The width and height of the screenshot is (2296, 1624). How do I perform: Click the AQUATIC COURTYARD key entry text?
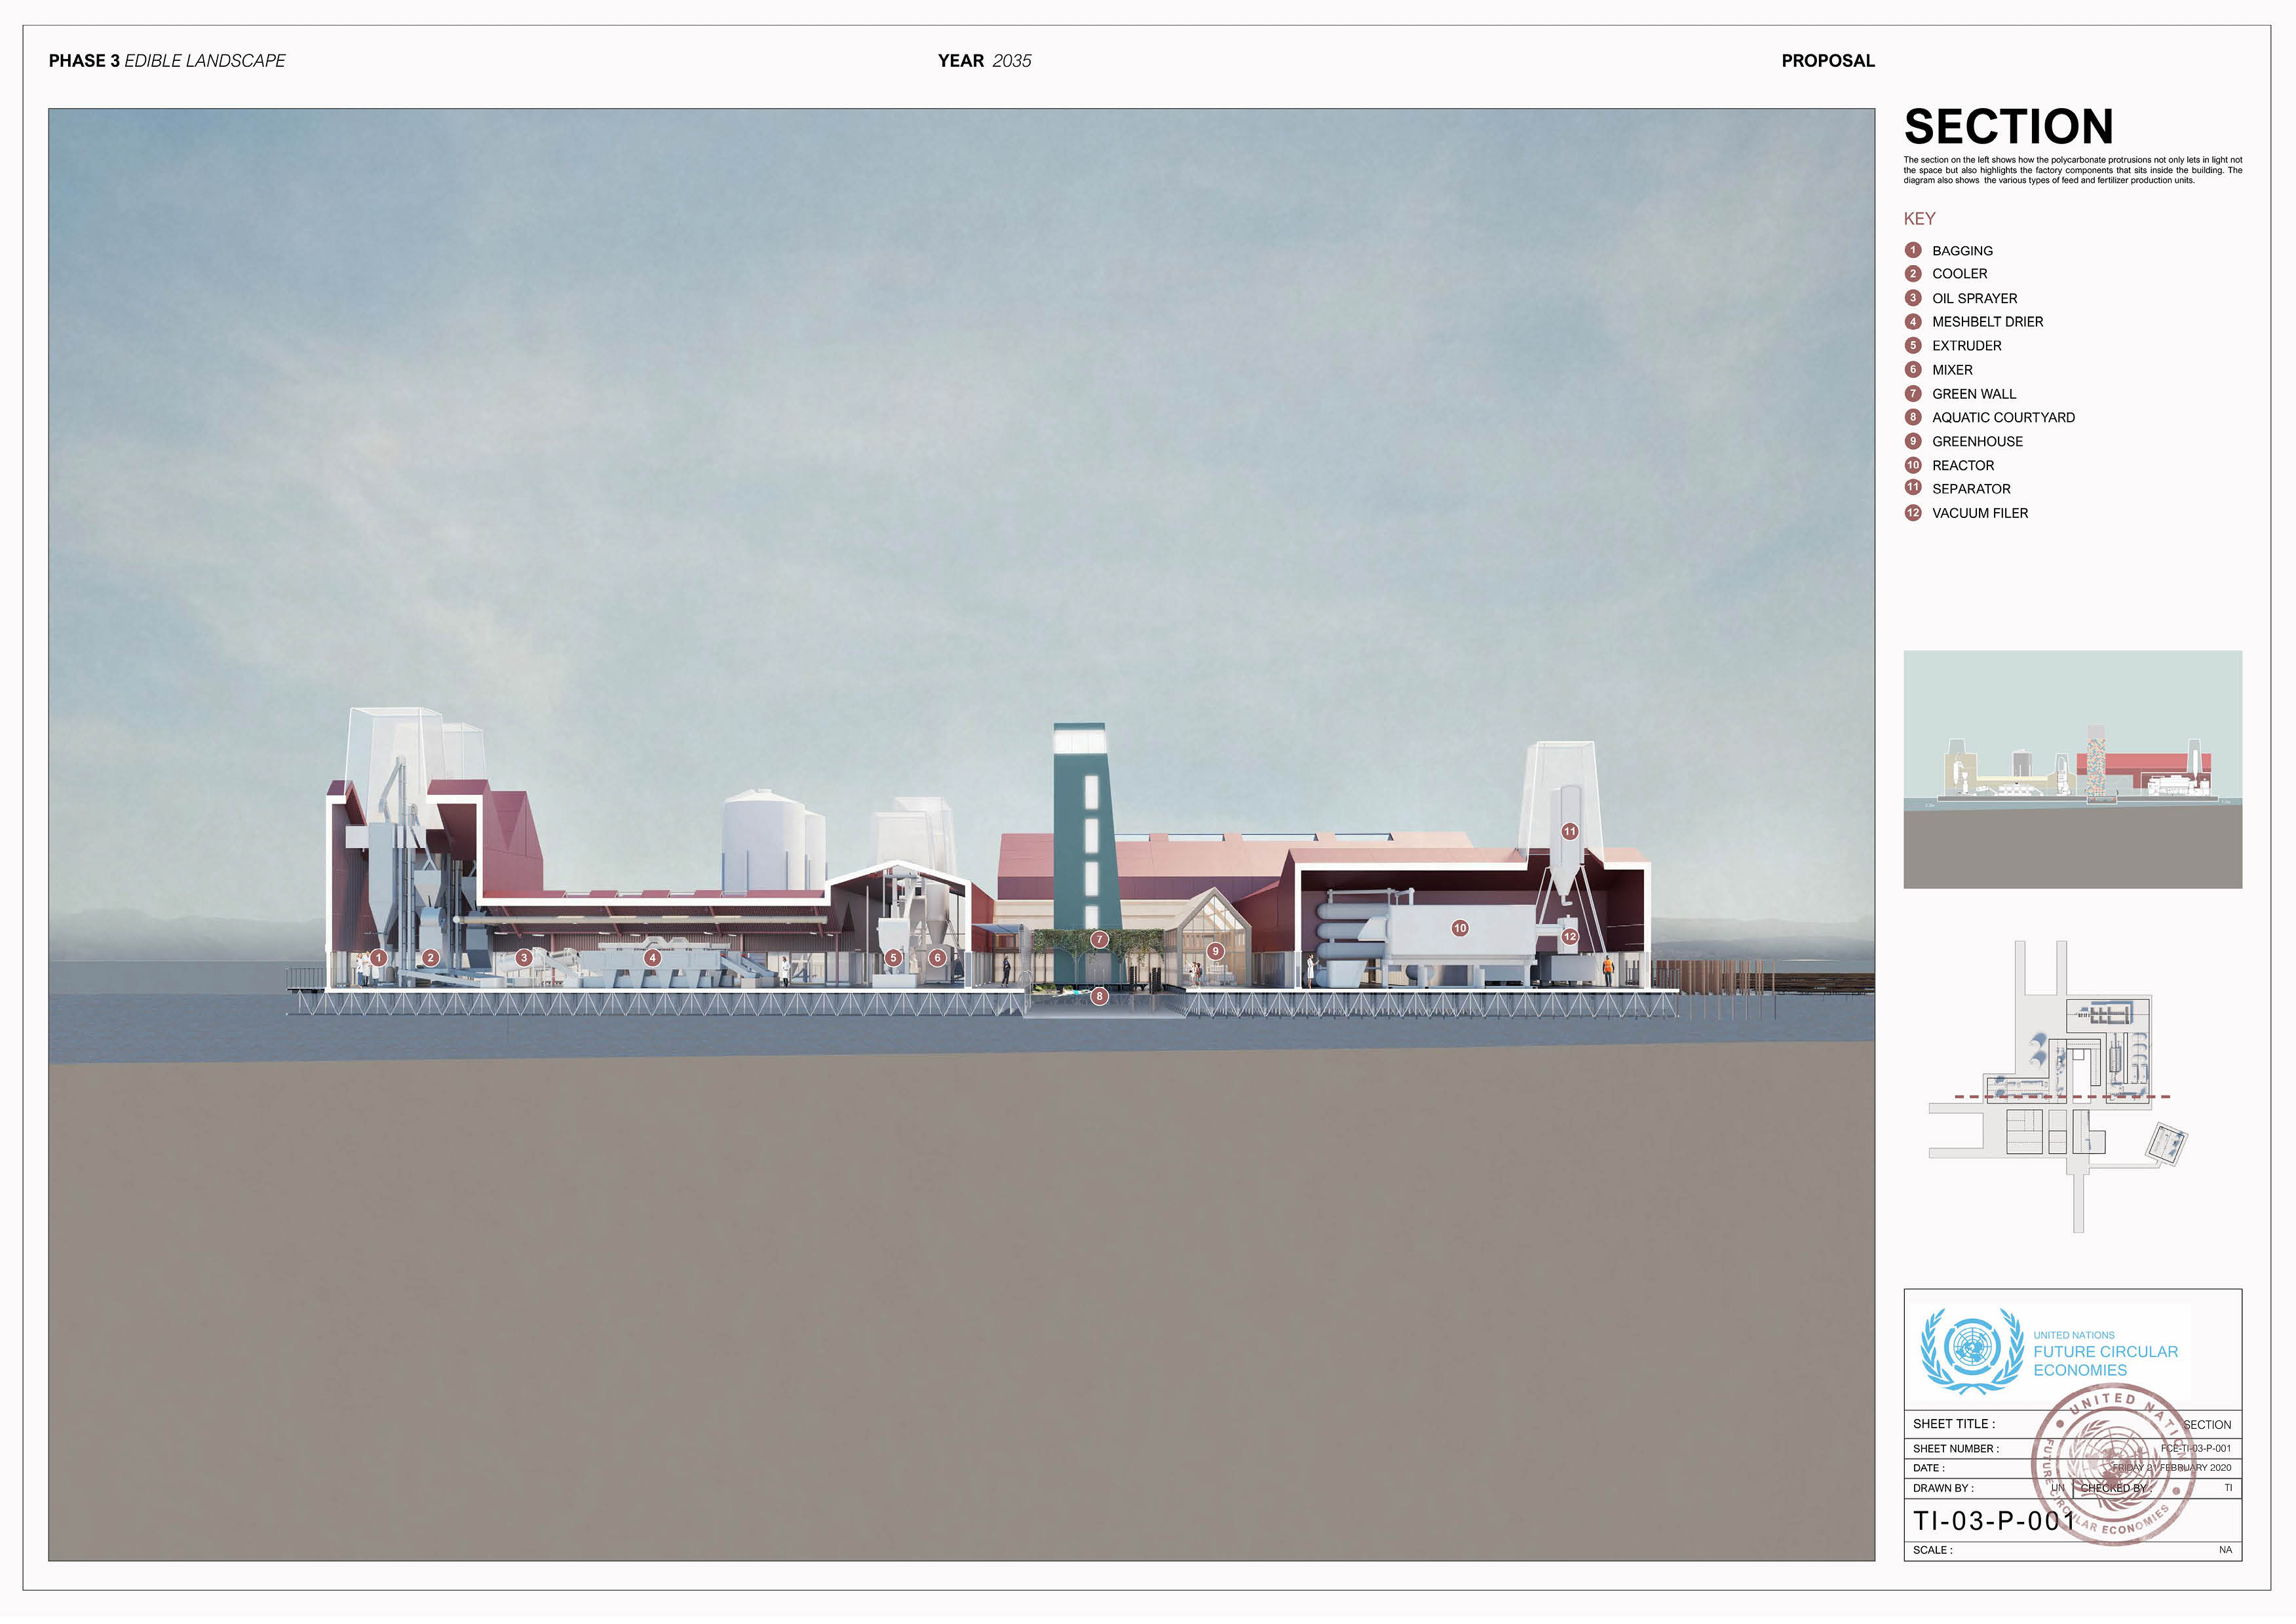click(x=2003, y=418)
